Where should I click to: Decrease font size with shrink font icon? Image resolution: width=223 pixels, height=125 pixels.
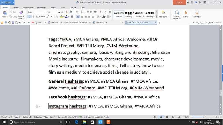pyautogui.click(x=63, y=12)
